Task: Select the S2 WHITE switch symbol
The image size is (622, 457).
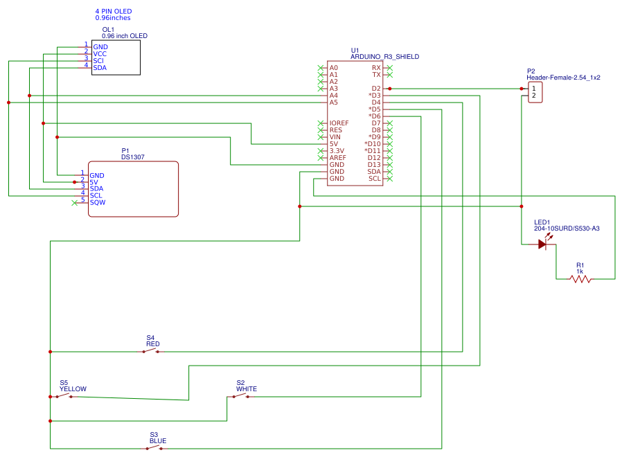Action: 241,396
